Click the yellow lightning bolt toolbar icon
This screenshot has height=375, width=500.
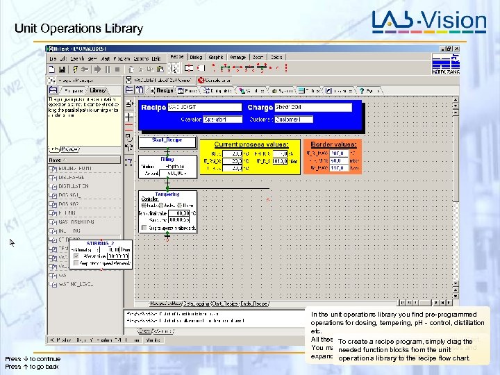(75, 69)
